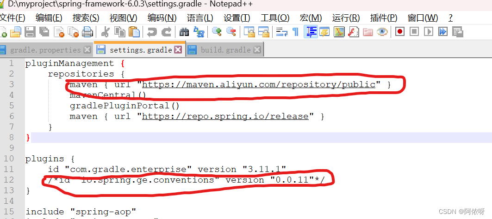The image size is (492, 219).
Task: Select the settings.gradle tab
Action: pyautogui.click(x=141, y=49)
